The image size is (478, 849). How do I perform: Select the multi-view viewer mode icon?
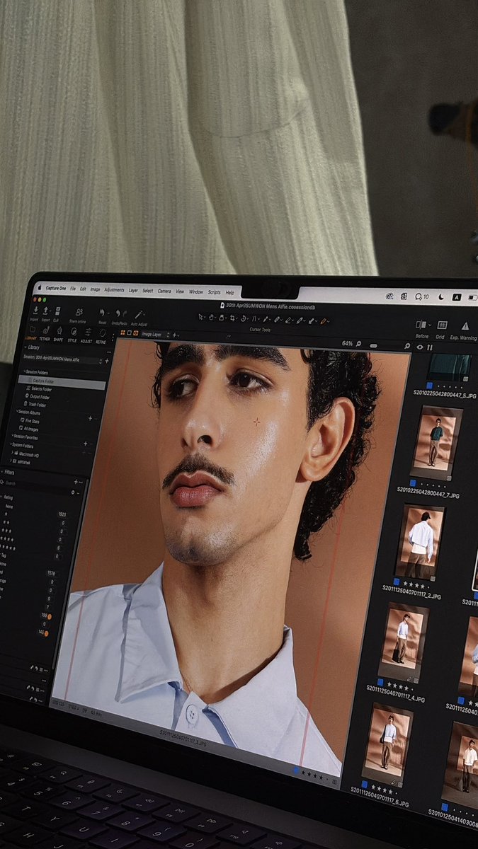[123, 333]
